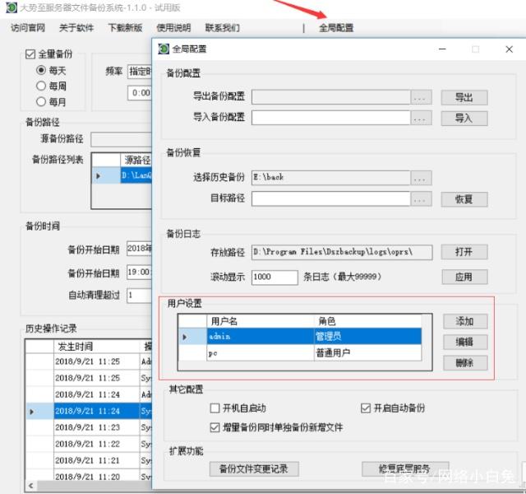Viewport: 526px width, 494px height.
Task: Click the 应用 button for log count
Action: coord(464,277)
